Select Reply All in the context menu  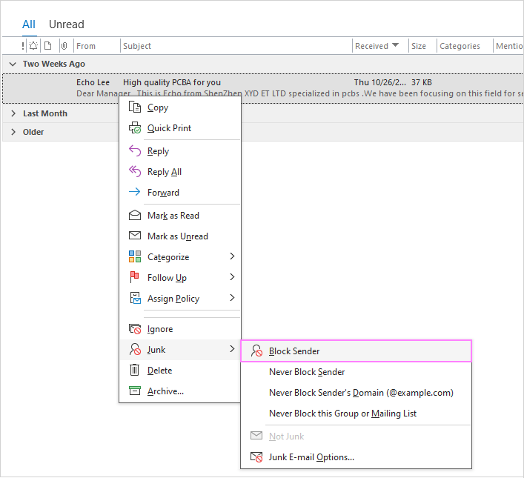180,172
